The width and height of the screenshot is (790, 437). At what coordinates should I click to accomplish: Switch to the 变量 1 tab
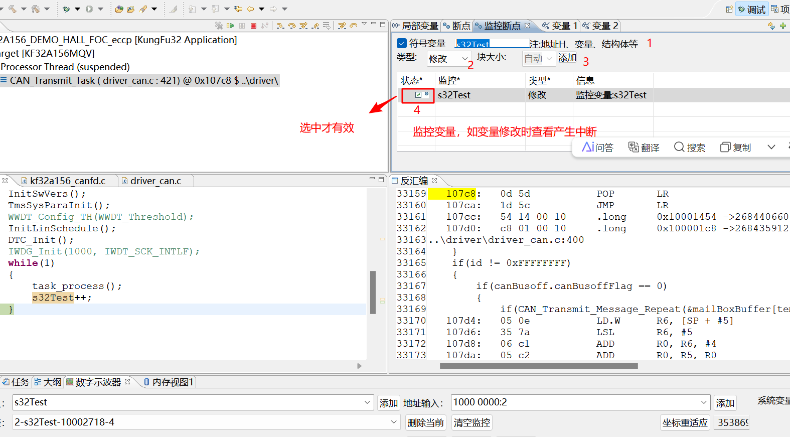560,26
